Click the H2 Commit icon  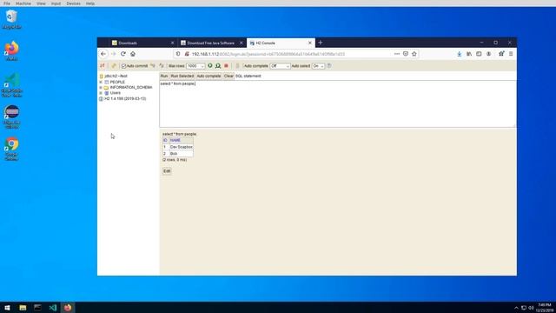click(x=162, y=66)
